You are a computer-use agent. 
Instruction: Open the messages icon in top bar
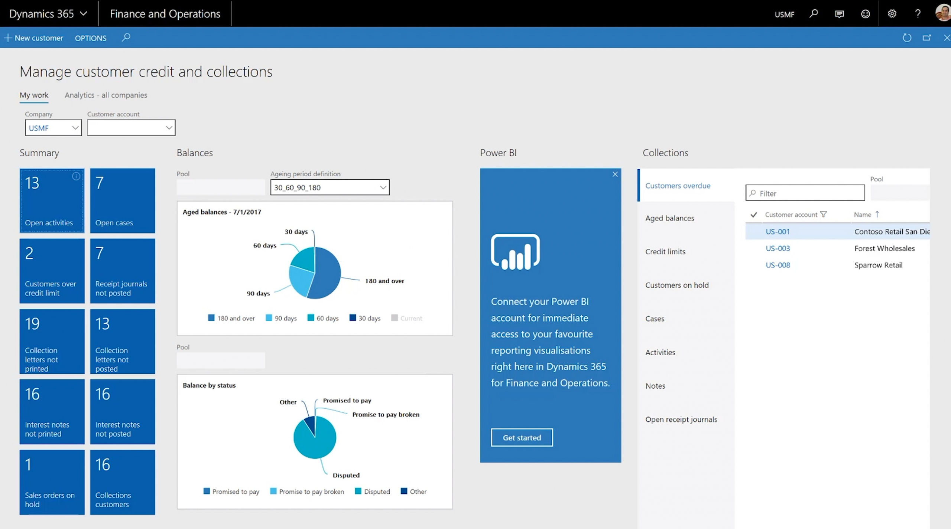coord(839,14)
